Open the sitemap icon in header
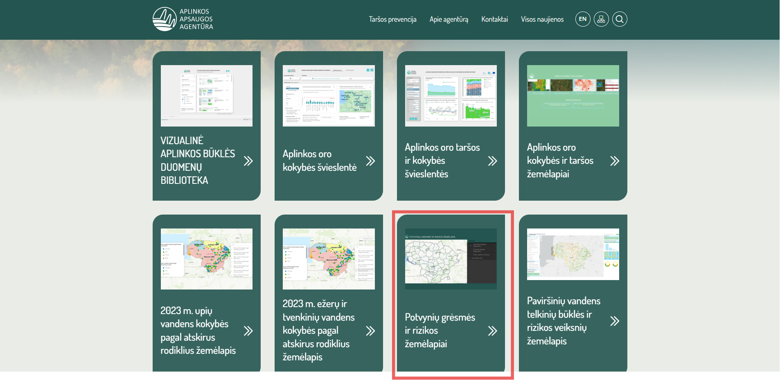This screenshot has width=780, height=380. tap(601, 19)
